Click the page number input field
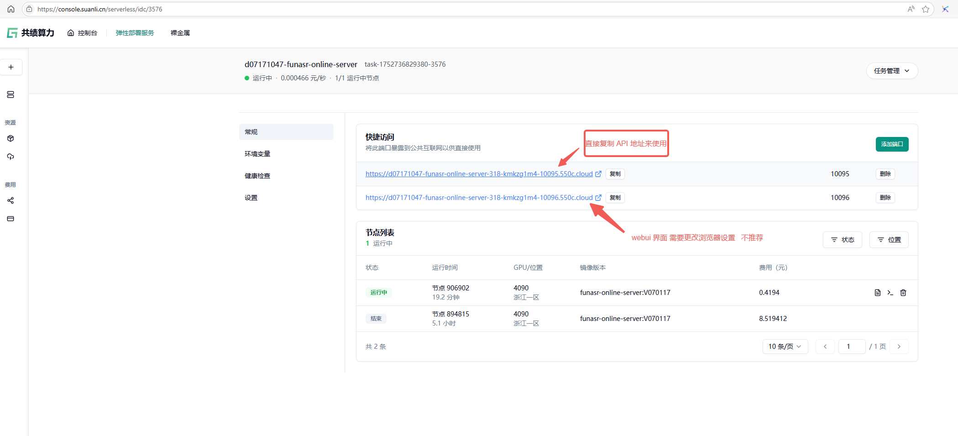 [x=852, y=347]
